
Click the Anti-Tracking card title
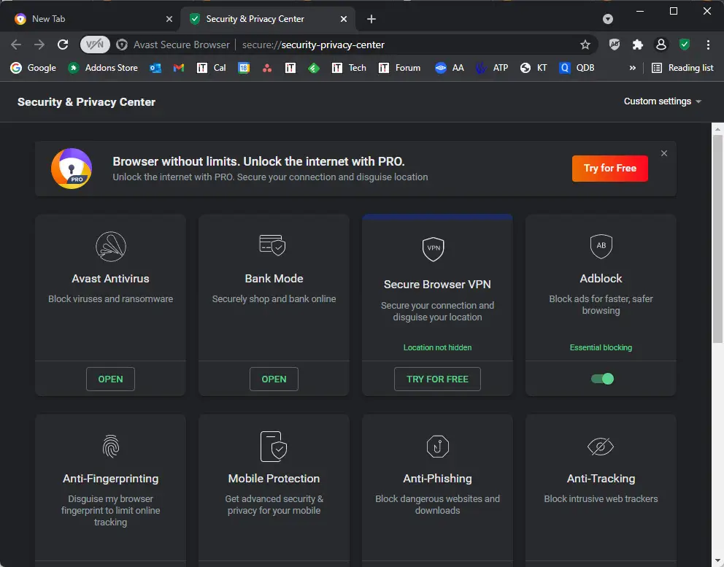coord(601,479)
